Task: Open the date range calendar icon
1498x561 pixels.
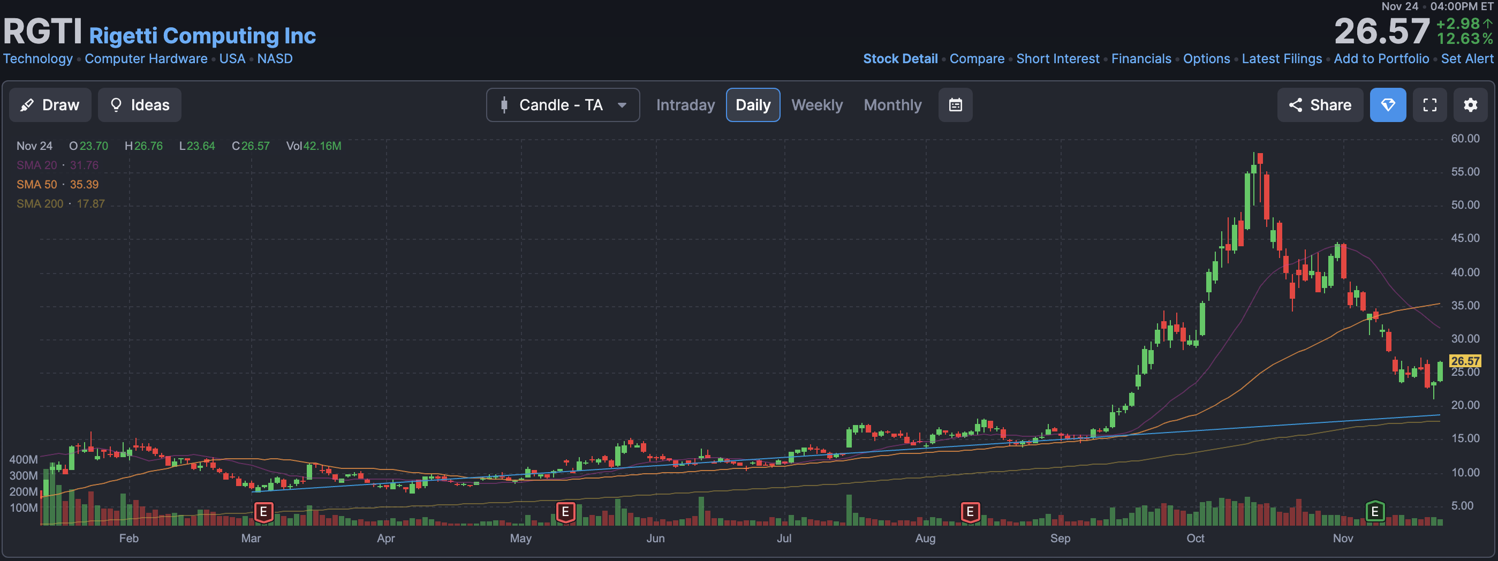Action: coord(956,105)
